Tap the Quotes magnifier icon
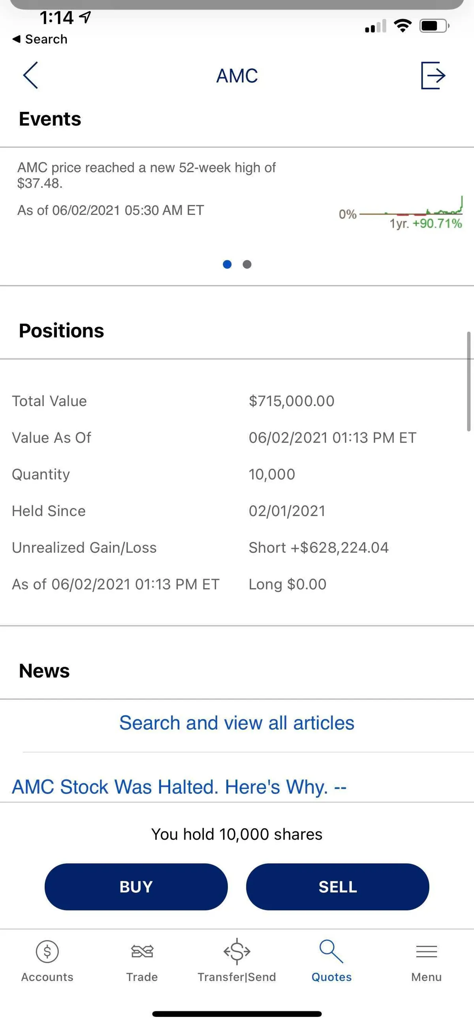 coord(331,951)
